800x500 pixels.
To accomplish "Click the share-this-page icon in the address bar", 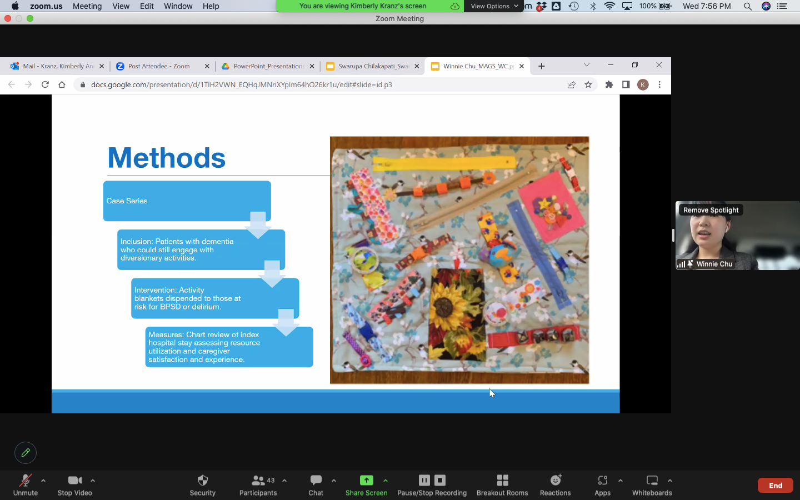I will tap(571, 84).
